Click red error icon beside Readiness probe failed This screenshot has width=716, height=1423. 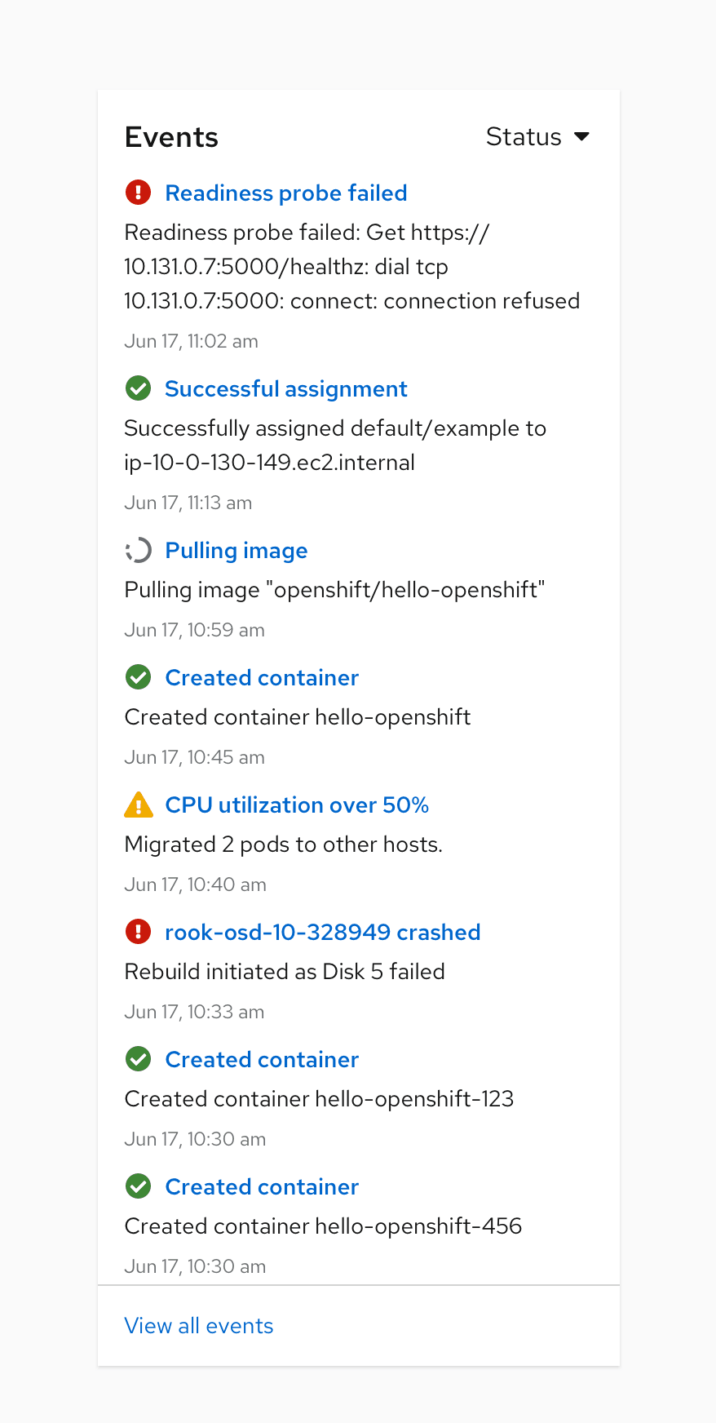(x=138, y=193)
